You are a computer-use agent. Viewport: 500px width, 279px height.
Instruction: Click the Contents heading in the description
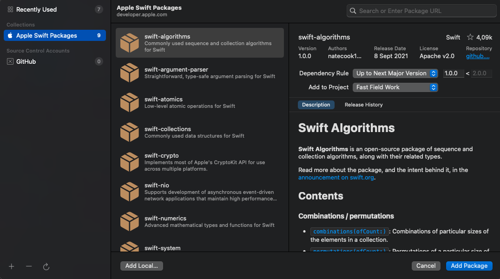click(321, 196)
